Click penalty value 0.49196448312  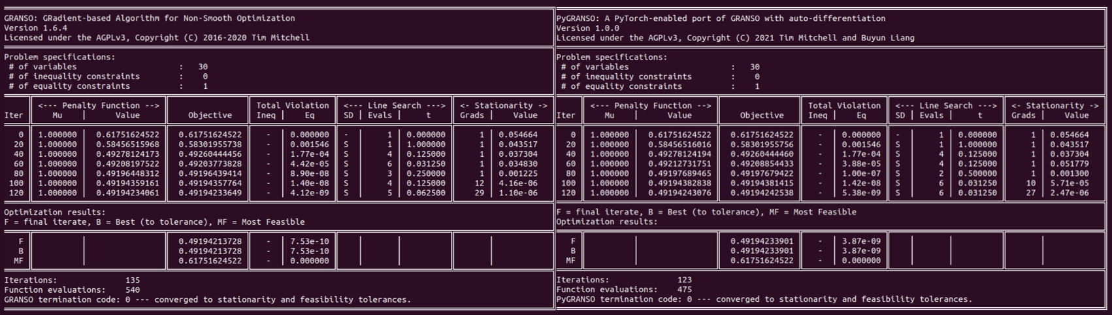[x=127, y=174]
